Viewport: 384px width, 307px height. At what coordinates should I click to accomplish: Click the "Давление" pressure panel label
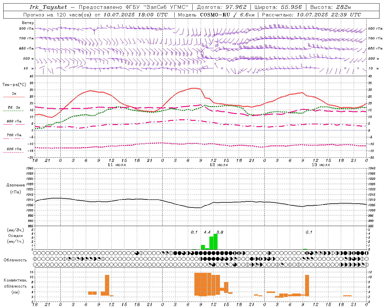pos(16,185)
